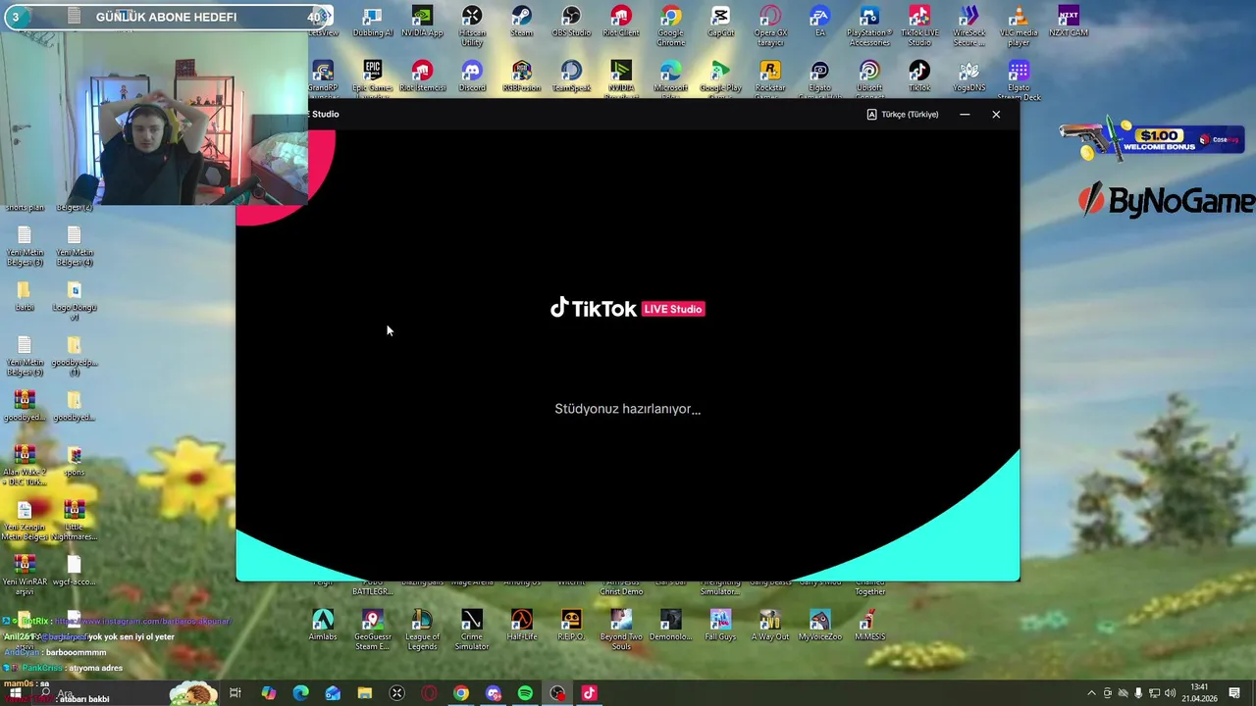Open Logo Döngüsü file on desktop
Image resolution: width=1256 pixels, height=706 pixels.
[74, 301]
